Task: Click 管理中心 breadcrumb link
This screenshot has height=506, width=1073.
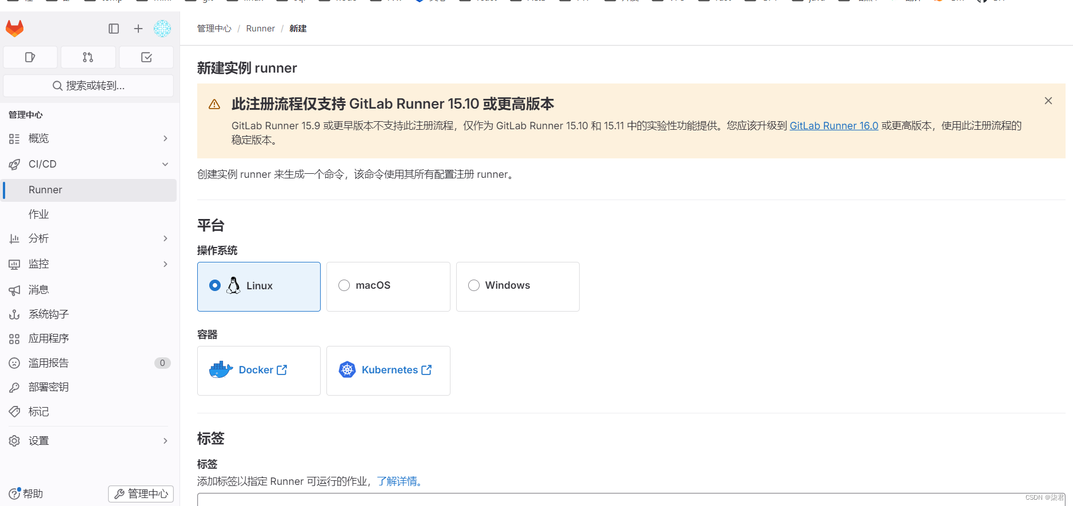Action: click(214, 29)
